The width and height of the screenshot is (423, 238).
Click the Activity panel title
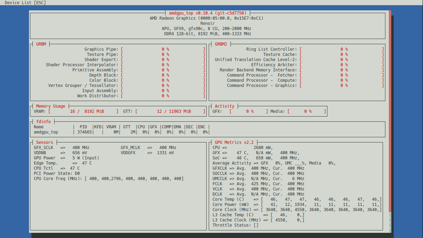(225, 106)
